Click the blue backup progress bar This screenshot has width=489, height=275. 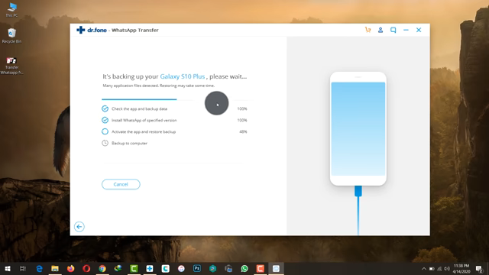(139, 99)
